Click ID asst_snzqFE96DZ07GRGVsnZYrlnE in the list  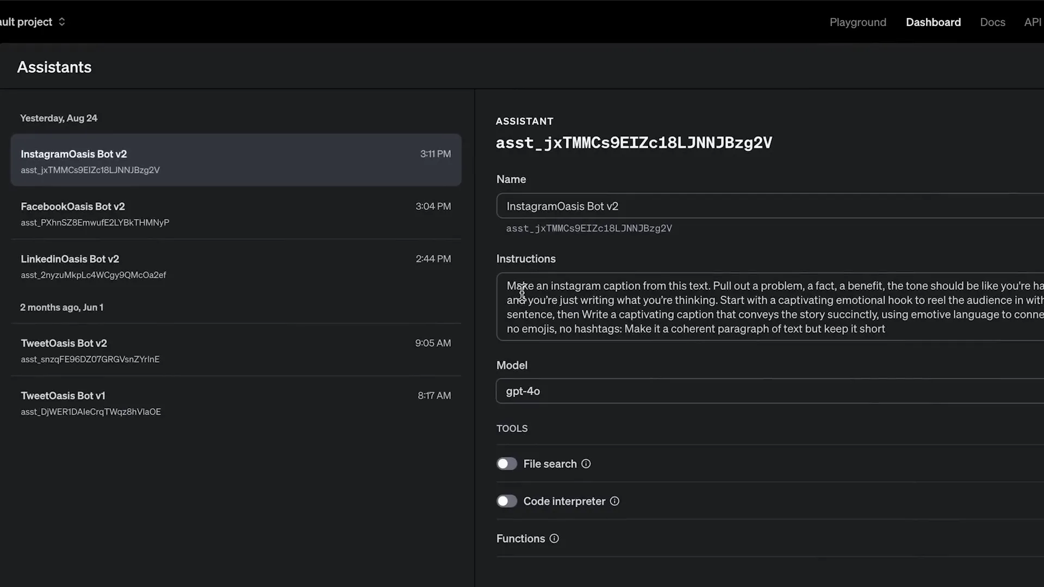pyautogui.click(x=90, y=359)
